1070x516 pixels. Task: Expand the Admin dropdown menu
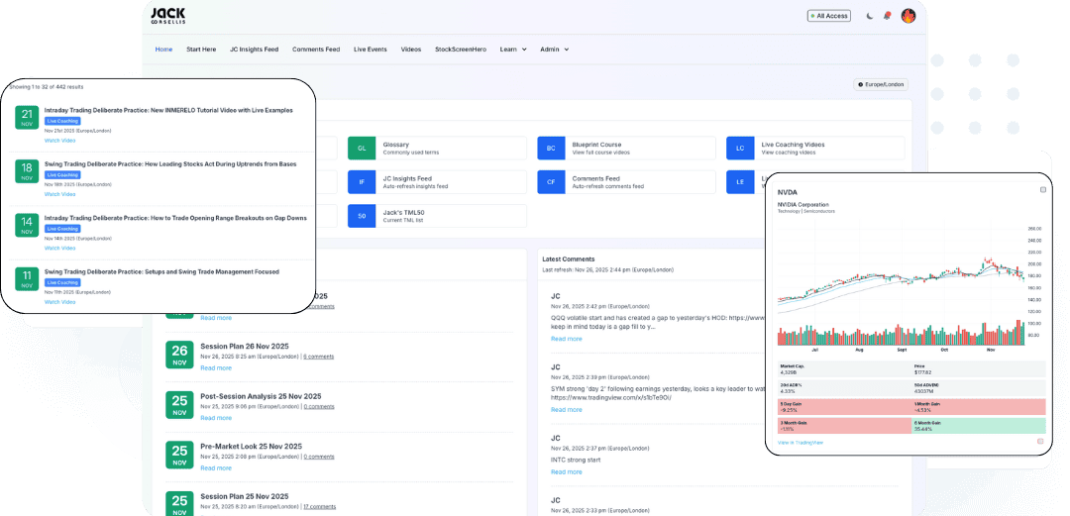pos(554,50)
